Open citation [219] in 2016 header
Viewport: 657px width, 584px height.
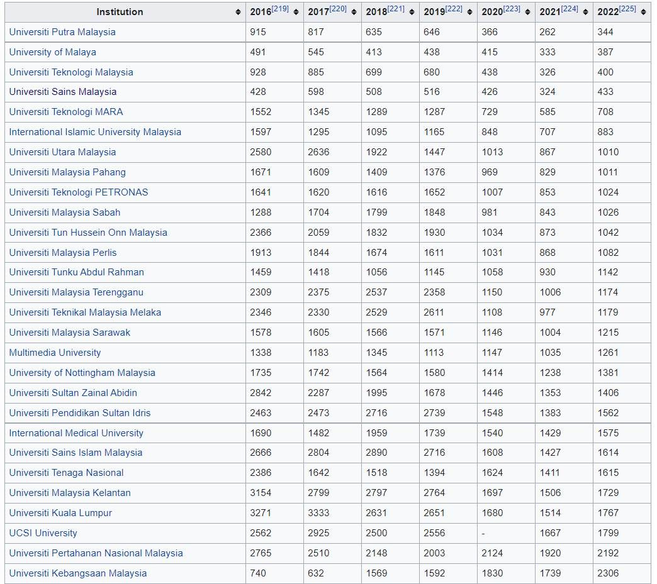pyautogui.click(x=280, y=9)
